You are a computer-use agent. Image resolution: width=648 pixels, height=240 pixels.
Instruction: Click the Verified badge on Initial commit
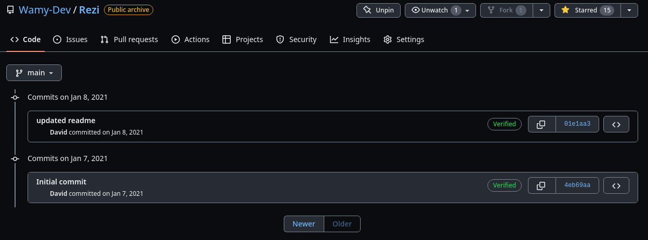click(504, 185)
